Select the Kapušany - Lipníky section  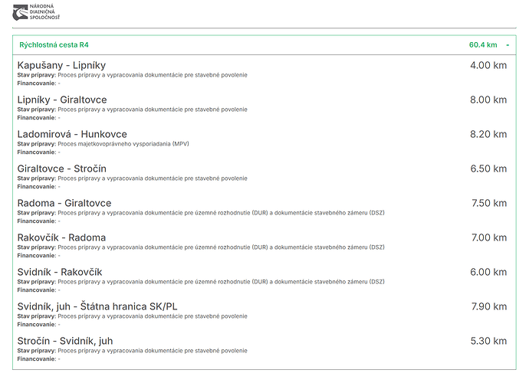(61, 65)
